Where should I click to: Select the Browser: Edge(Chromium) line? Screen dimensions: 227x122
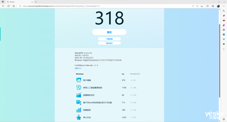[98, 60]
